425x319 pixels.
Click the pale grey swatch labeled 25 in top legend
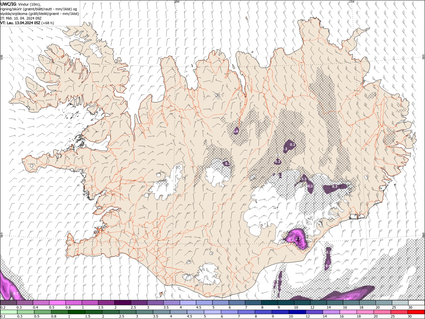[x=400, y=303]
